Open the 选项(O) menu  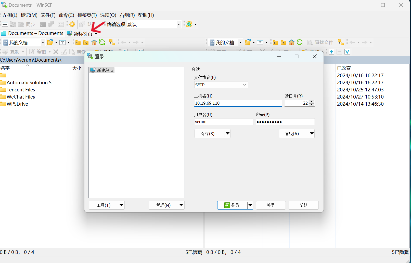click(108, 15)
